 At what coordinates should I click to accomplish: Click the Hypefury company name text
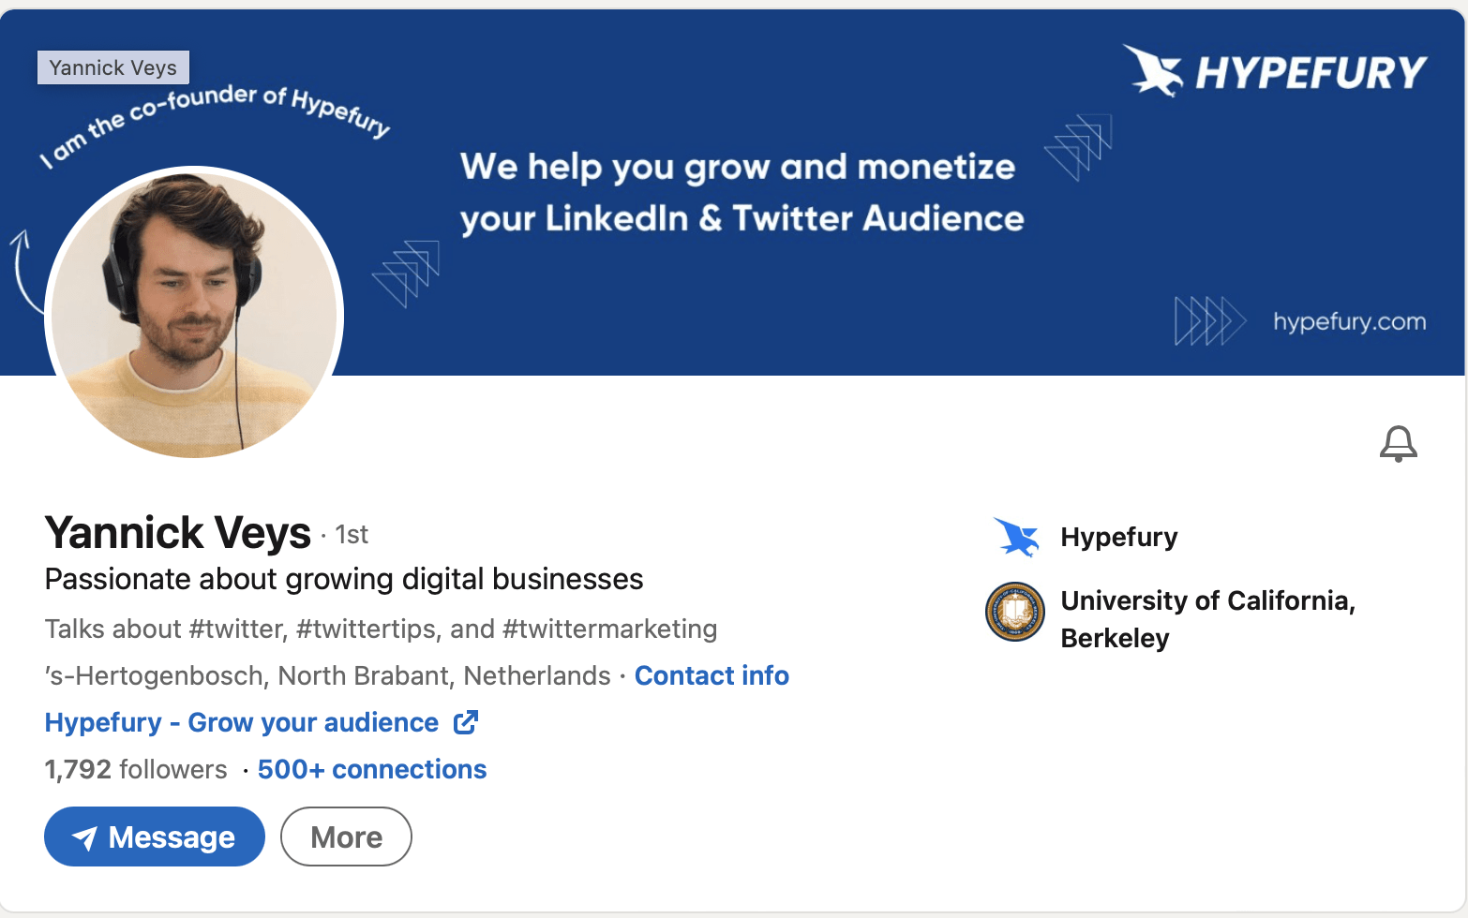pos(1118,537)
